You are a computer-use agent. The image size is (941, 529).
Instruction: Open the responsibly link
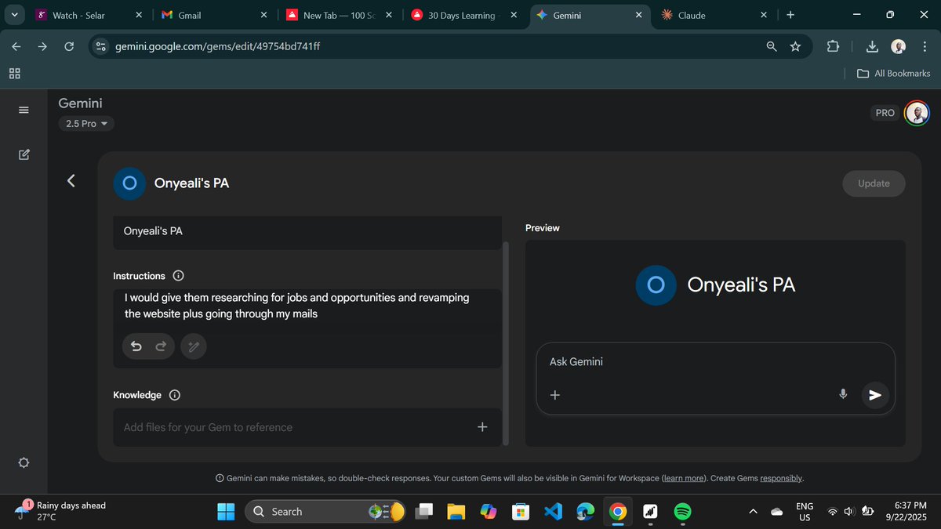(x=781, y=478)
